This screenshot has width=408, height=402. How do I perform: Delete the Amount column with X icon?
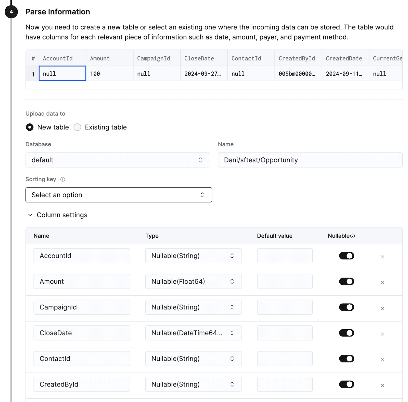(x=382, y=283)
